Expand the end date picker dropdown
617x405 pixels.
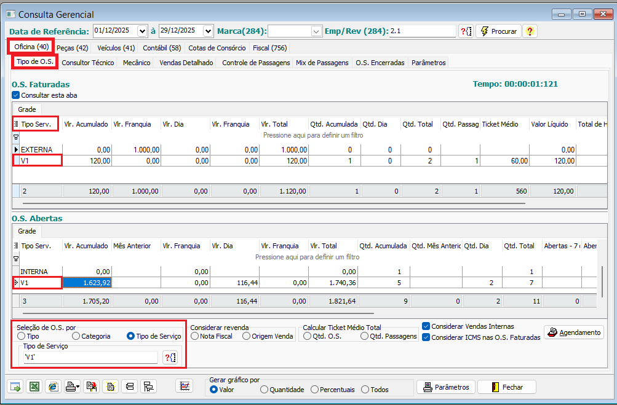coord(207,31)
